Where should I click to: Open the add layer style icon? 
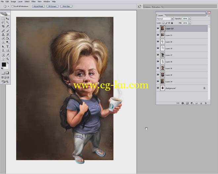[x=183, y=103]
